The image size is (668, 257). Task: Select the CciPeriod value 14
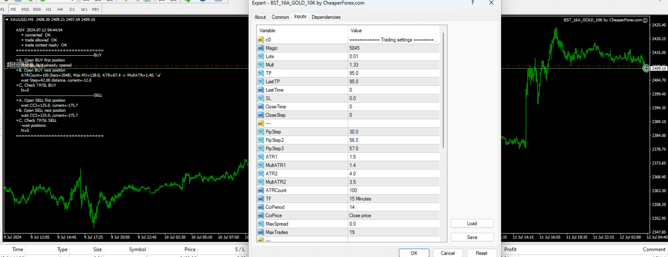pos(352,207)
